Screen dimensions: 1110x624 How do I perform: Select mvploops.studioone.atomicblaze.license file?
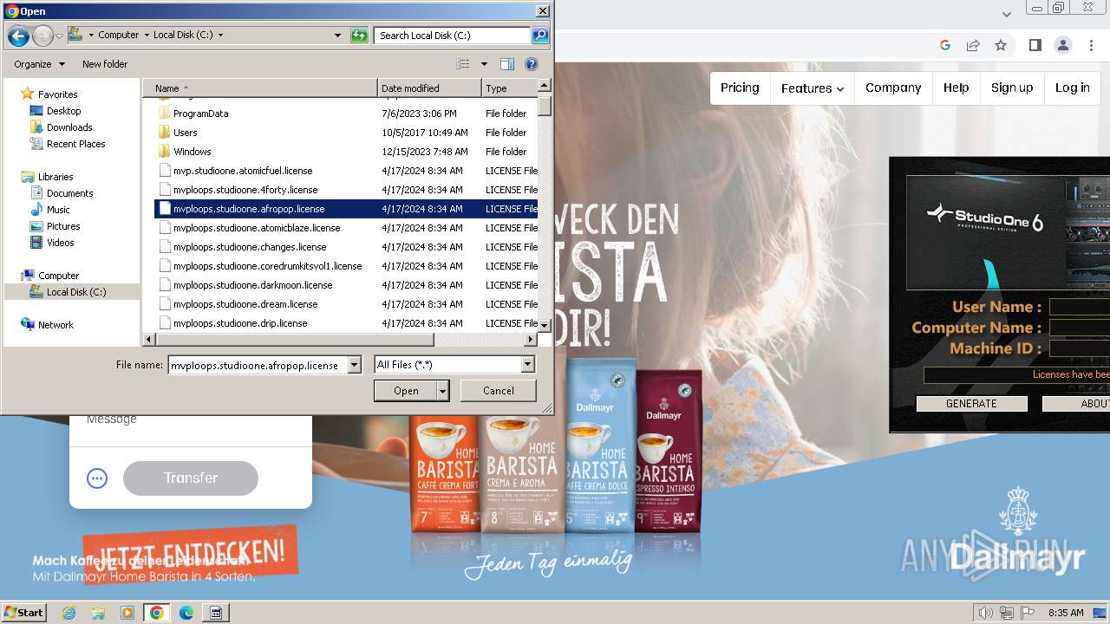(257, 228)
